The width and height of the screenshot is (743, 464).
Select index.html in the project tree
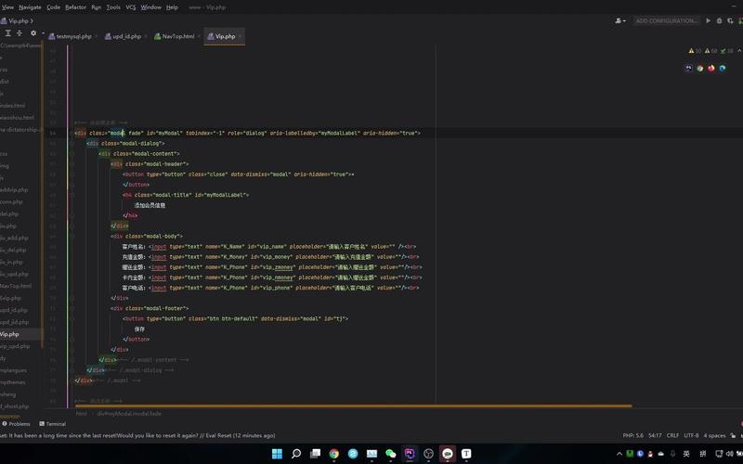coord(13,106)
